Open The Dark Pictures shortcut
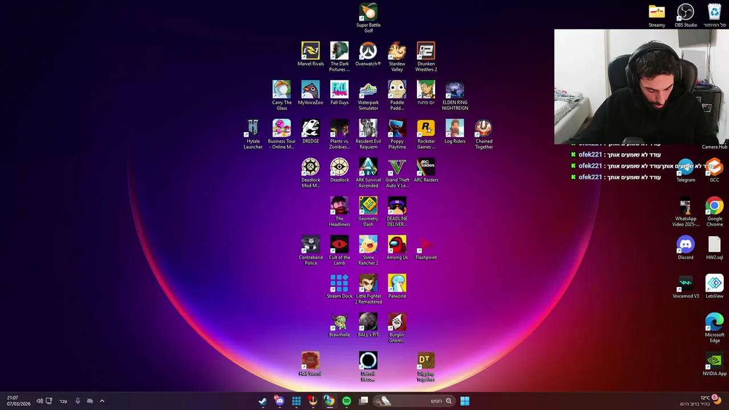The width and height of the screenshot is (729, 410). pyautogui.click(x=339, y=57)
